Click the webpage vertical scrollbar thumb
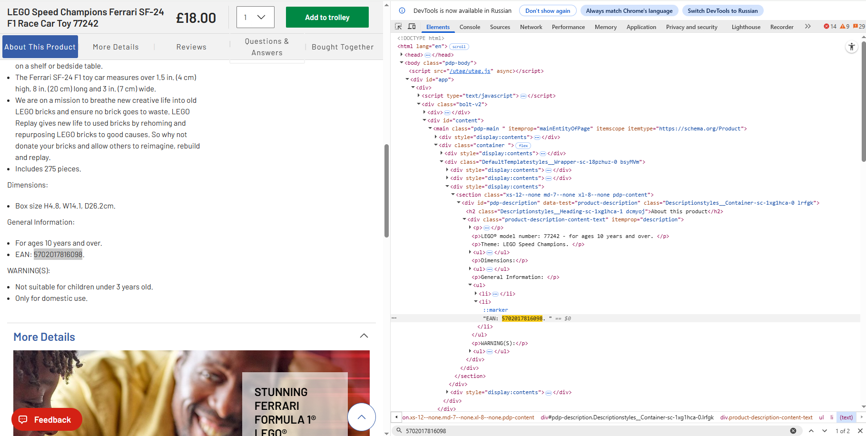This screenshot has height=436, width=866. pos(386,190)
